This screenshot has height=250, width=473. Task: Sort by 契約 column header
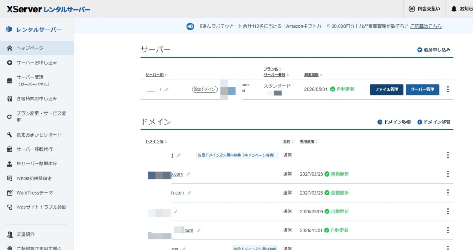[x=288, y=141]
